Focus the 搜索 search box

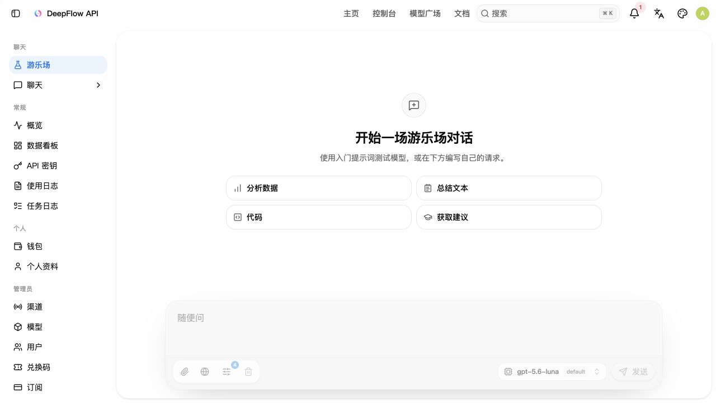coord(548,13)
